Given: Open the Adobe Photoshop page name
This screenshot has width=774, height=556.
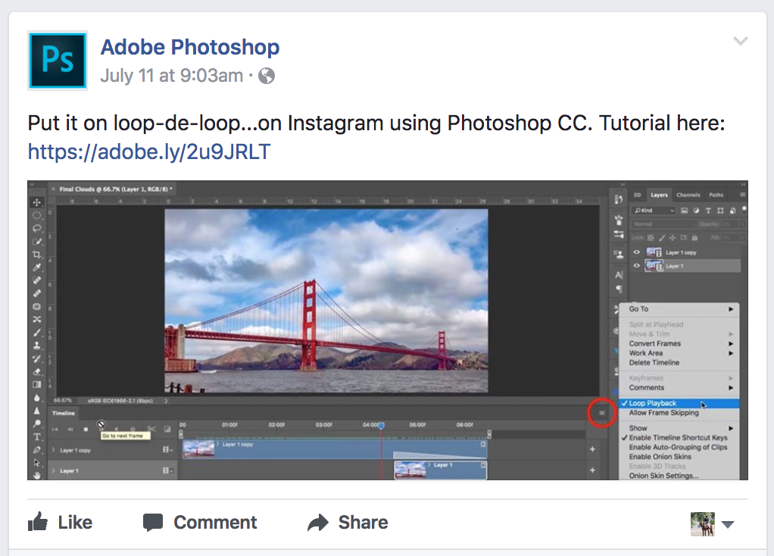Looking at the screenshot, I should tap(190, 47).
